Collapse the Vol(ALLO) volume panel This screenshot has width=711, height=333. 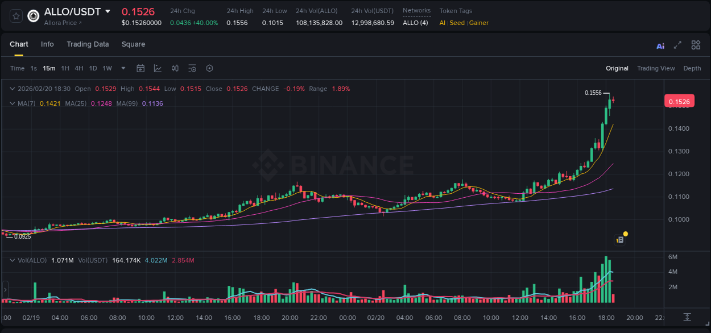[12, 260]
